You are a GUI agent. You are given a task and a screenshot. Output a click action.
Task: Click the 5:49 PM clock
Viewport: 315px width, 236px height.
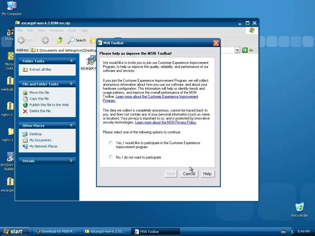pyautogui.click(x=303, y=231)
